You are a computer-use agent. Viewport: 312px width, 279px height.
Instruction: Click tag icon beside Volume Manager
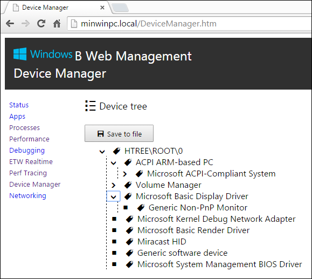(x=128, y=185)
